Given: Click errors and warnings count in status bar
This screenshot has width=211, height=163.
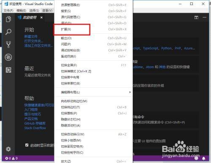Looking at the screenshot, I should (x=11, y=158).
